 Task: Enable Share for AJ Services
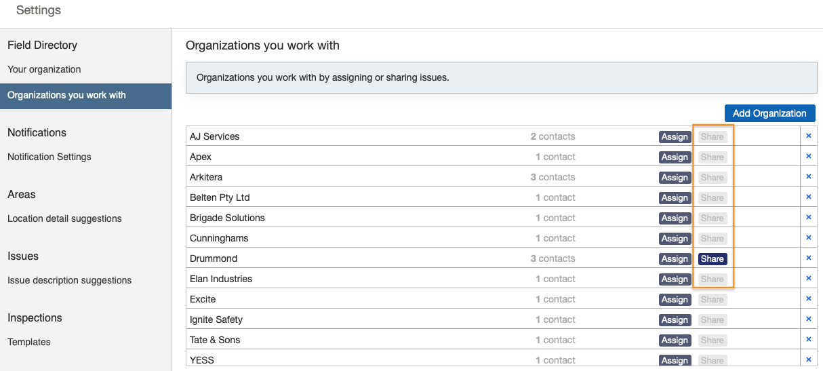[x=712, y=136]
